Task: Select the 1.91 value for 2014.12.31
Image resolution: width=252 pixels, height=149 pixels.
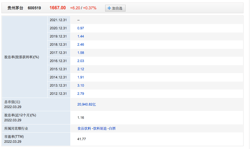Action: tap(81, 77)
